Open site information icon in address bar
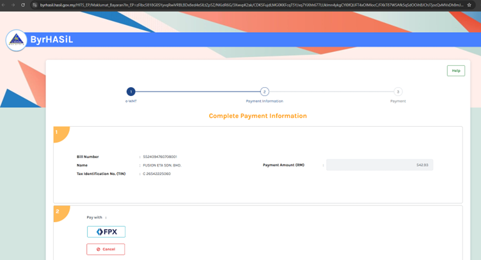481x260 pixels. point(35,4)
